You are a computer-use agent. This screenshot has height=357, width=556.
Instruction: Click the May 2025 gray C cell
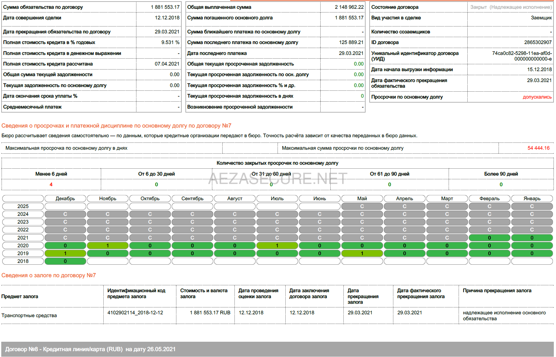point(362,206)
